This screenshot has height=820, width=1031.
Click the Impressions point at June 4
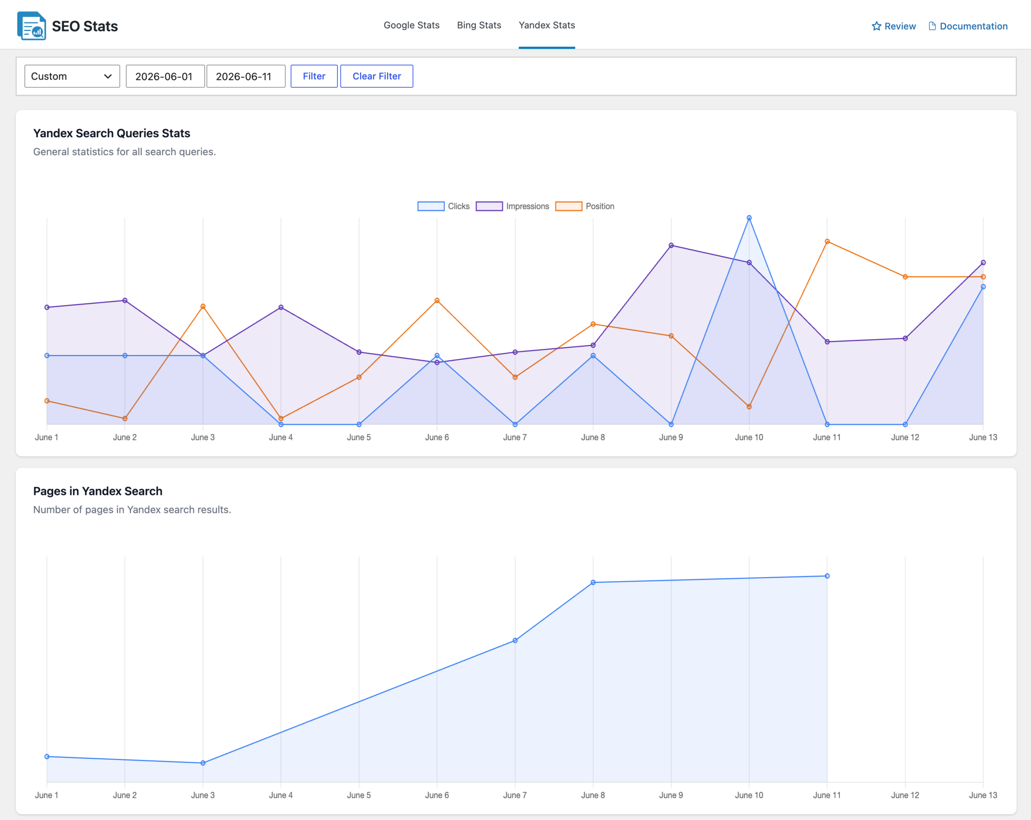281,307
